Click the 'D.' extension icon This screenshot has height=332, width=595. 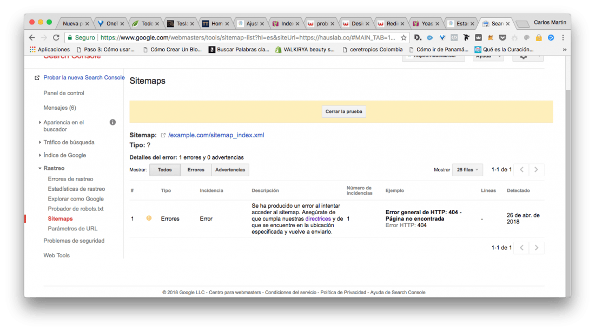[418, 37]
